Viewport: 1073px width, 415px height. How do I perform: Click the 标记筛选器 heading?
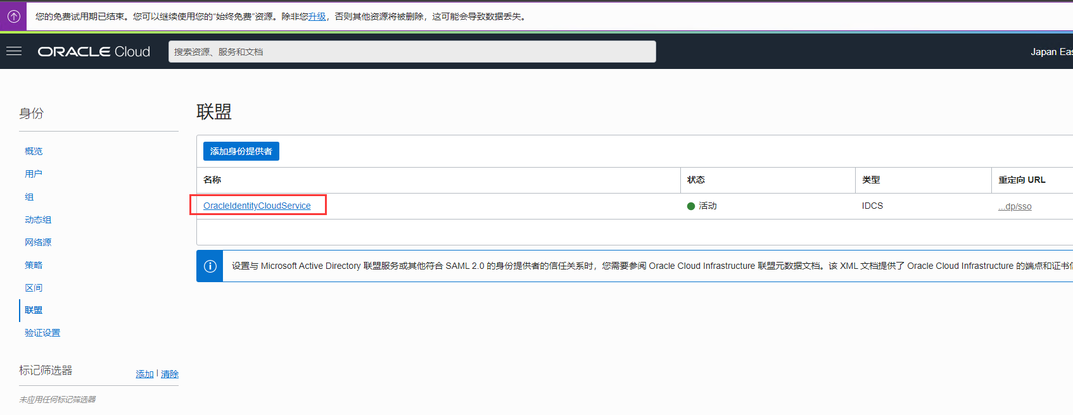click(x=46, y=370)
